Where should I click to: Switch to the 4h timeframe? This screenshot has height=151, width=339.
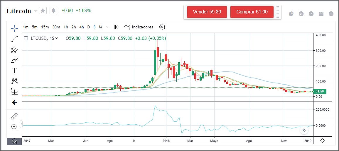pyautogui.click(x=82, y=27)
